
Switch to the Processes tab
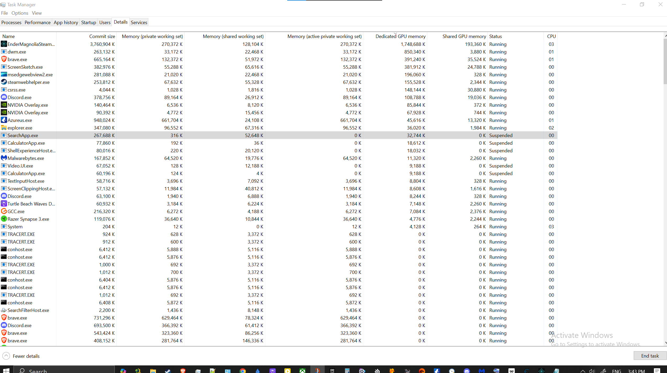point(11,23)
